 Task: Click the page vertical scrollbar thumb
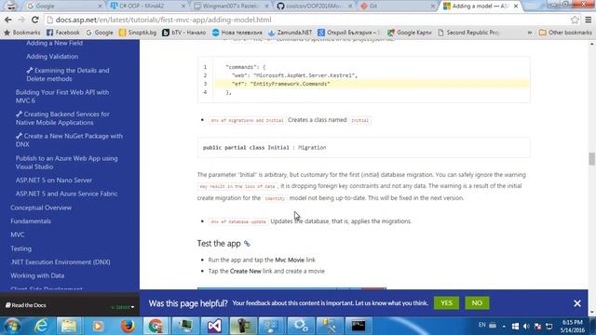click(592, 159)
